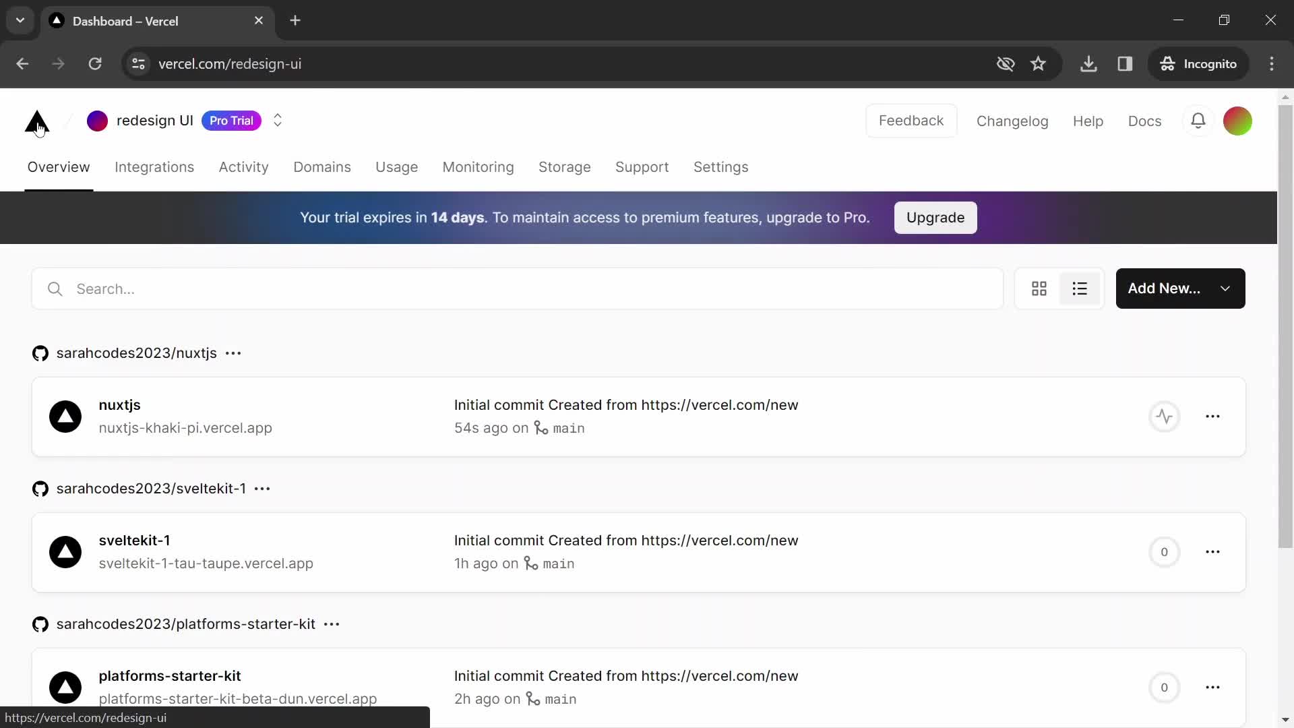Click the address bar URL
Image resolution: width=1294 pixels, height=728 pixels.
(x=230, y=64)
